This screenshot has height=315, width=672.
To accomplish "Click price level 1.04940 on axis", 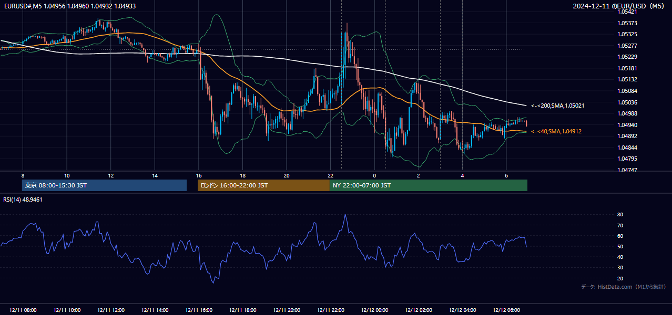I will [x=627, y=125].
